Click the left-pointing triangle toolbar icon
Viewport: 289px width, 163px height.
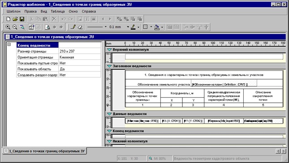[103, 19]
